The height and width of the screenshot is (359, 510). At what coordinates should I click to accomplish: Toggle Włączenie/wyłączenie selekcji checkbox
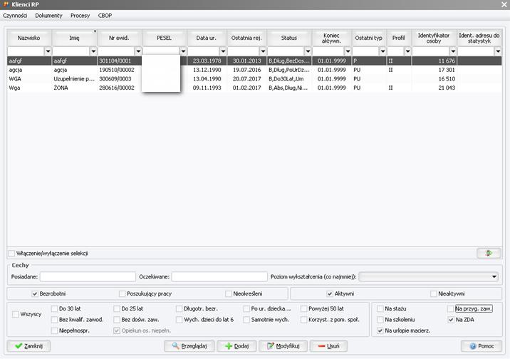(x=12, y=254)
